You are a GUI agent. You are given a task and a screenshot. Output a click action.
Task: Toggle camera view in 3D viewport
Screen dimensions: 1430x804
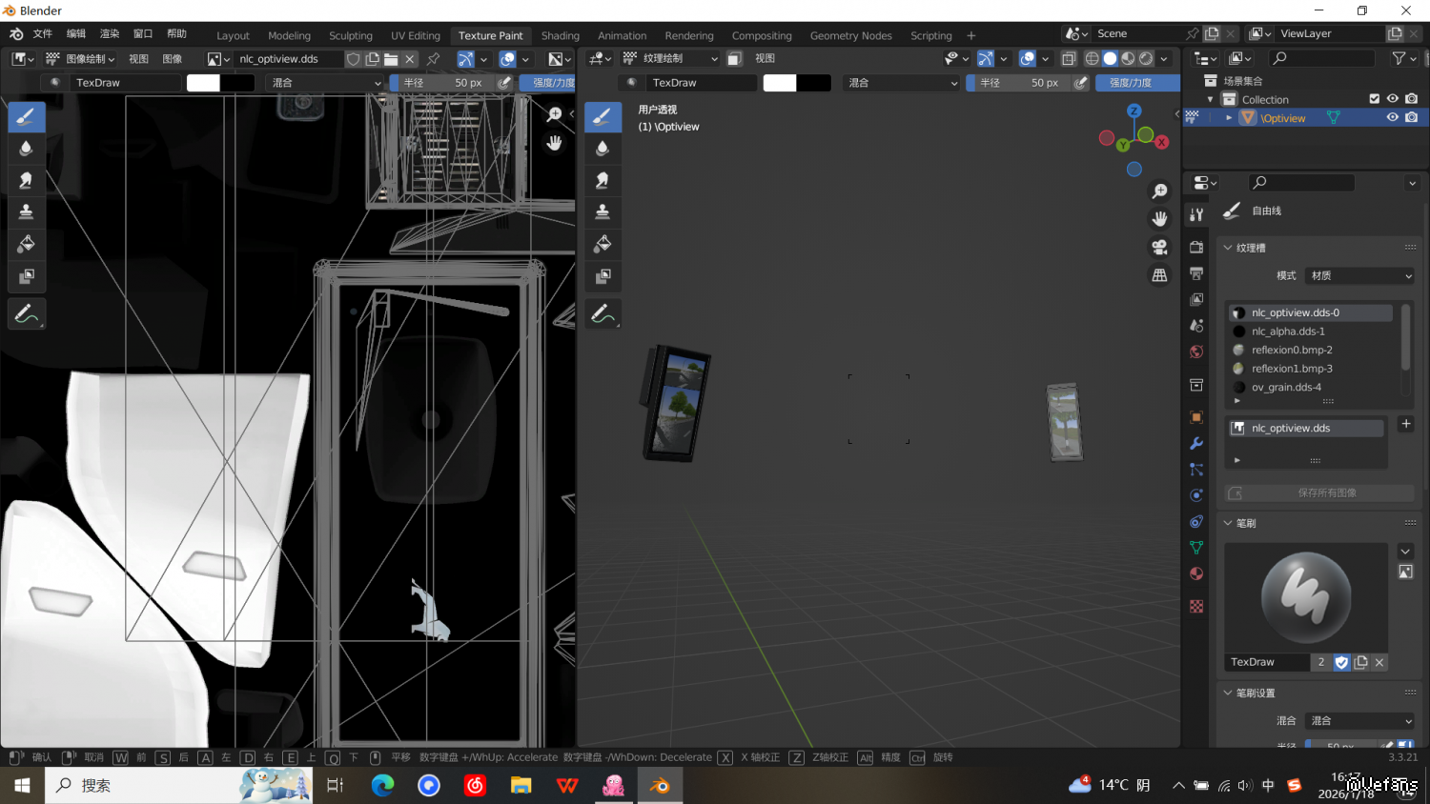(1159, 247)
